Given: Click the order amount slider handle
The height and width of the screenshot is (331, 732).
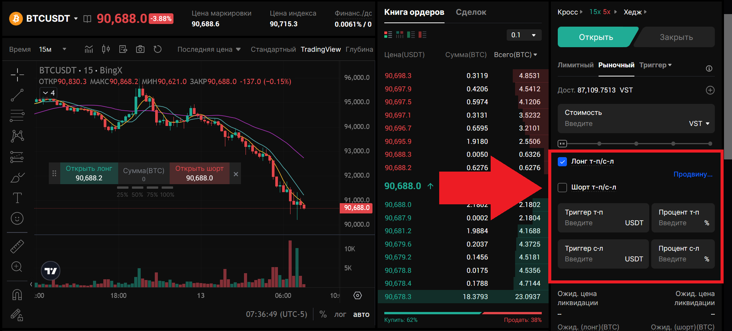Looking at the screenshot, I should [x=562, y=144].
